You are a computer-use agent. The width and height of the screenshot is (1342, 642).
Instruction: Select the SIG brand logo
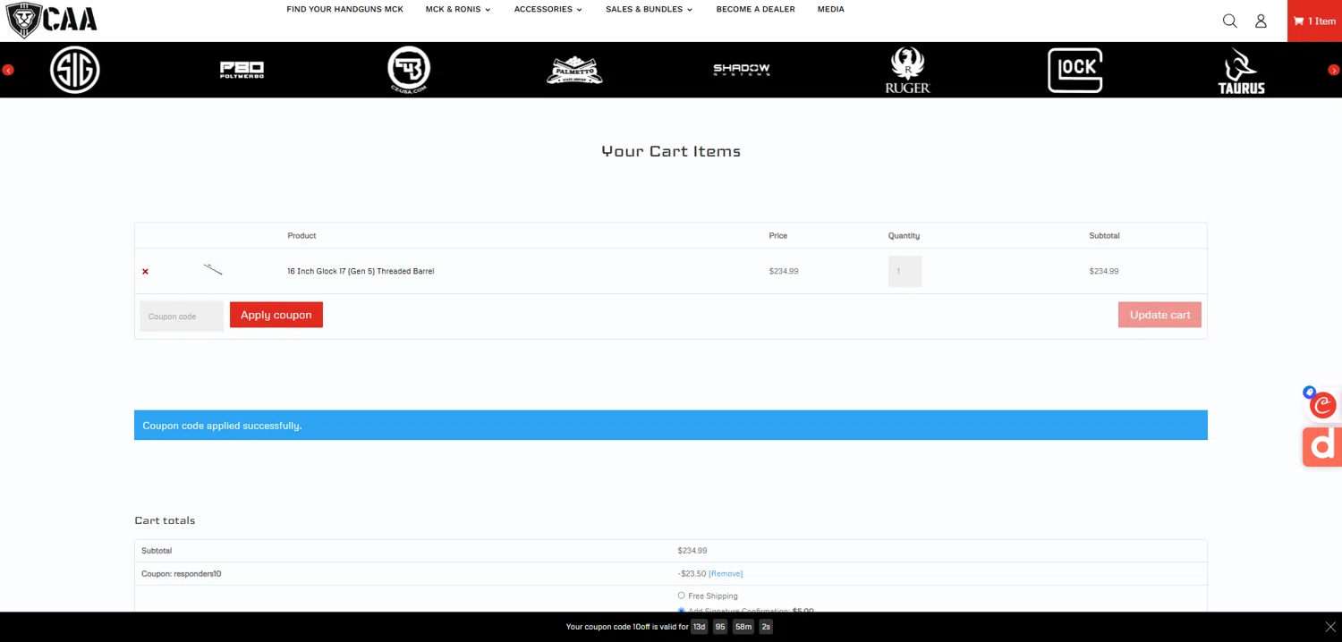click(75, 70)
